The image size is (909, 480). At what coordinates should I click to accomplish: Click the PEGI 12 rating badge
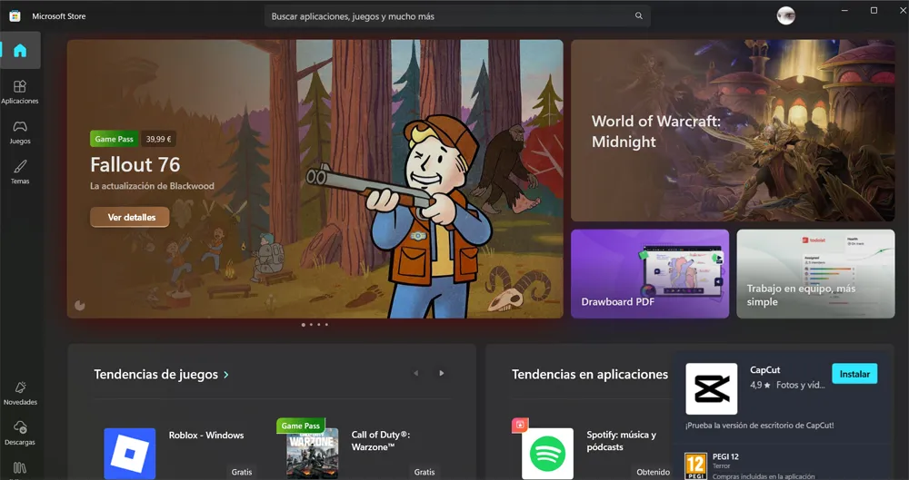tap(695, 466)
